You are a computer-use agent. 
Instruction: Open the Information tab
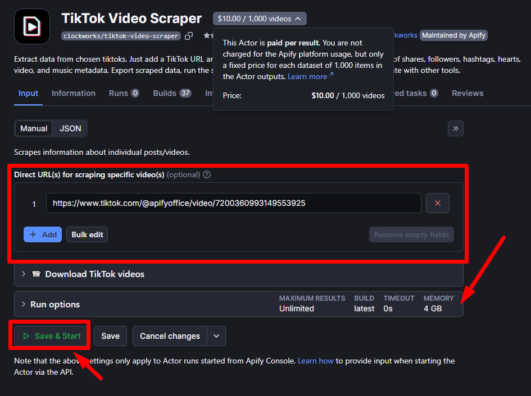[74, 93]
